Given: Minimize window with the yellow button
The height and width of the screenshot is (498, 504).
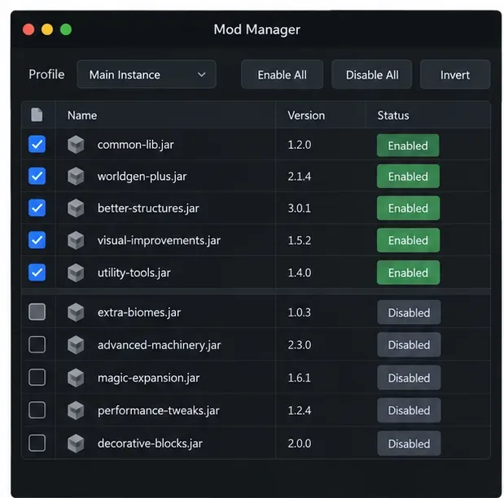Looking at the screenshot, I should pyautogui.click(x=47, y=29).
